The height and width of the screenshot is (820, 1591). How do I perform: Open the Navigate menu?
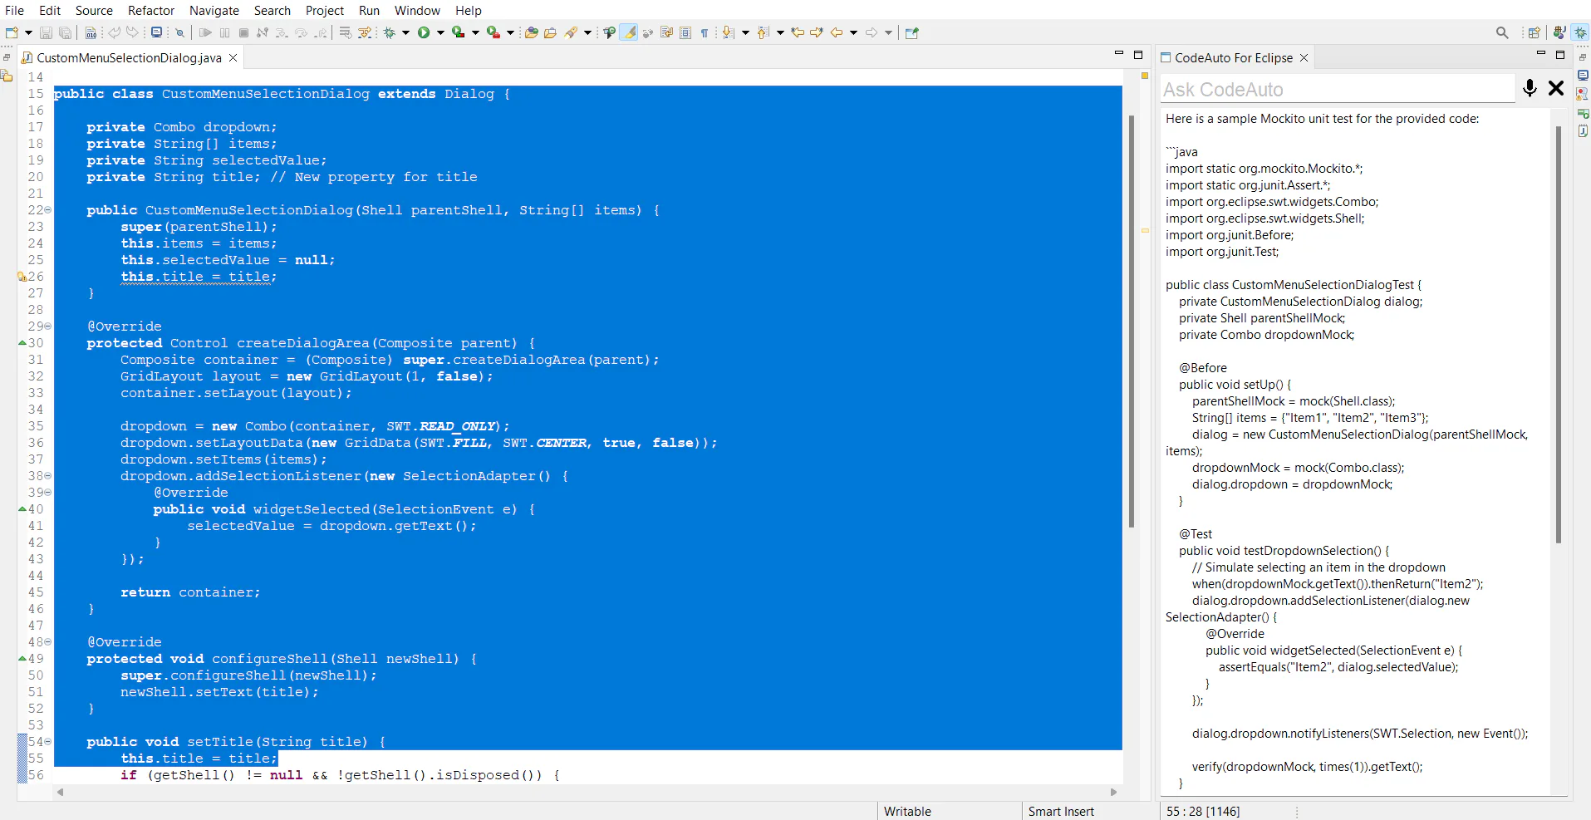click(214, 10)
